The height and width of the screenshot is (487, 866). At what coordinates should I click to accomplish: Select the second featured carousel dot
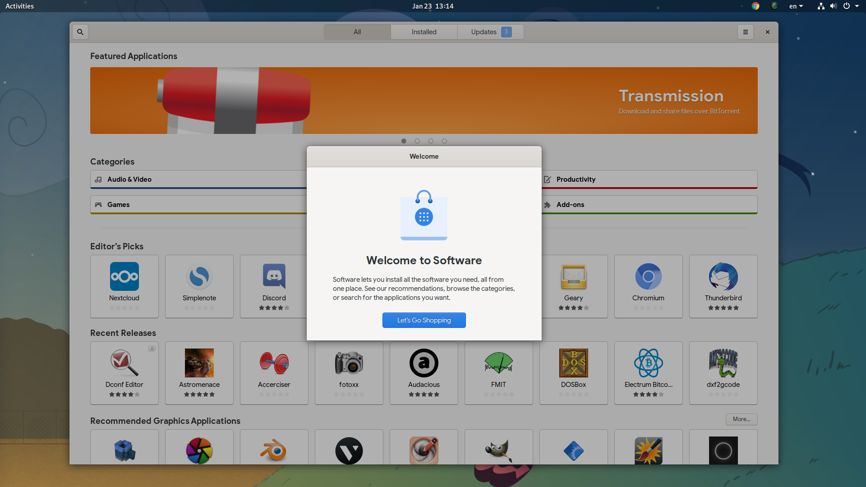pos(417,141)
